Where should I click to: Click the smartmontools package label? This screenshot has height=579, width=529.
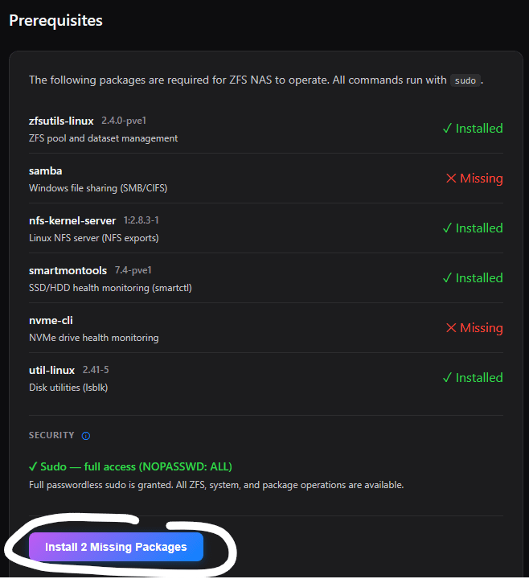click(x=68, y=271)
